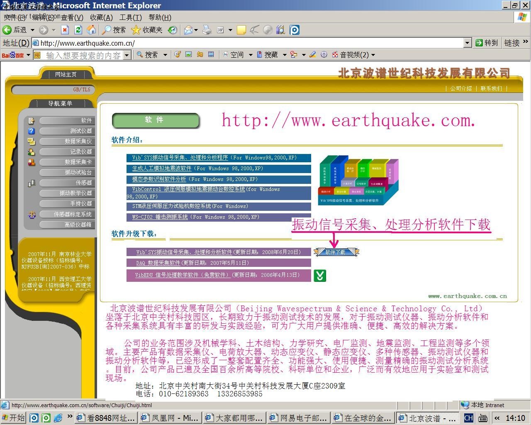This screenshot has width=531, height=425.
Task: Open the IE Search (搜索) toolbar button
Action: (x=114, y=30)
